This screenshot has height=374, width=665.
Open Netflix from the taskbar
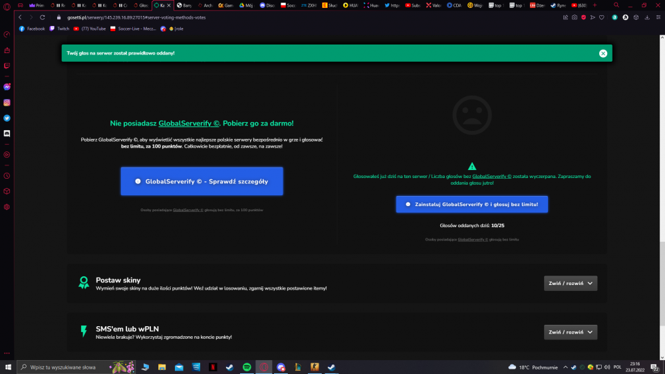213,367
